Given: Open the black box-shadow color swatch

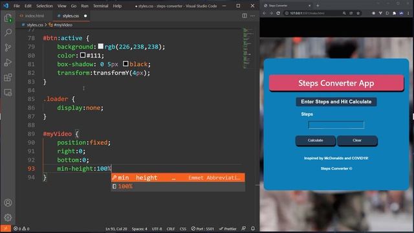Looking at the screenshot, I should point(125,63).
